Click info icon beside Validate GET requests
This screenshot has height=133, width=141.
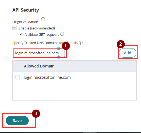coord(62,34)
